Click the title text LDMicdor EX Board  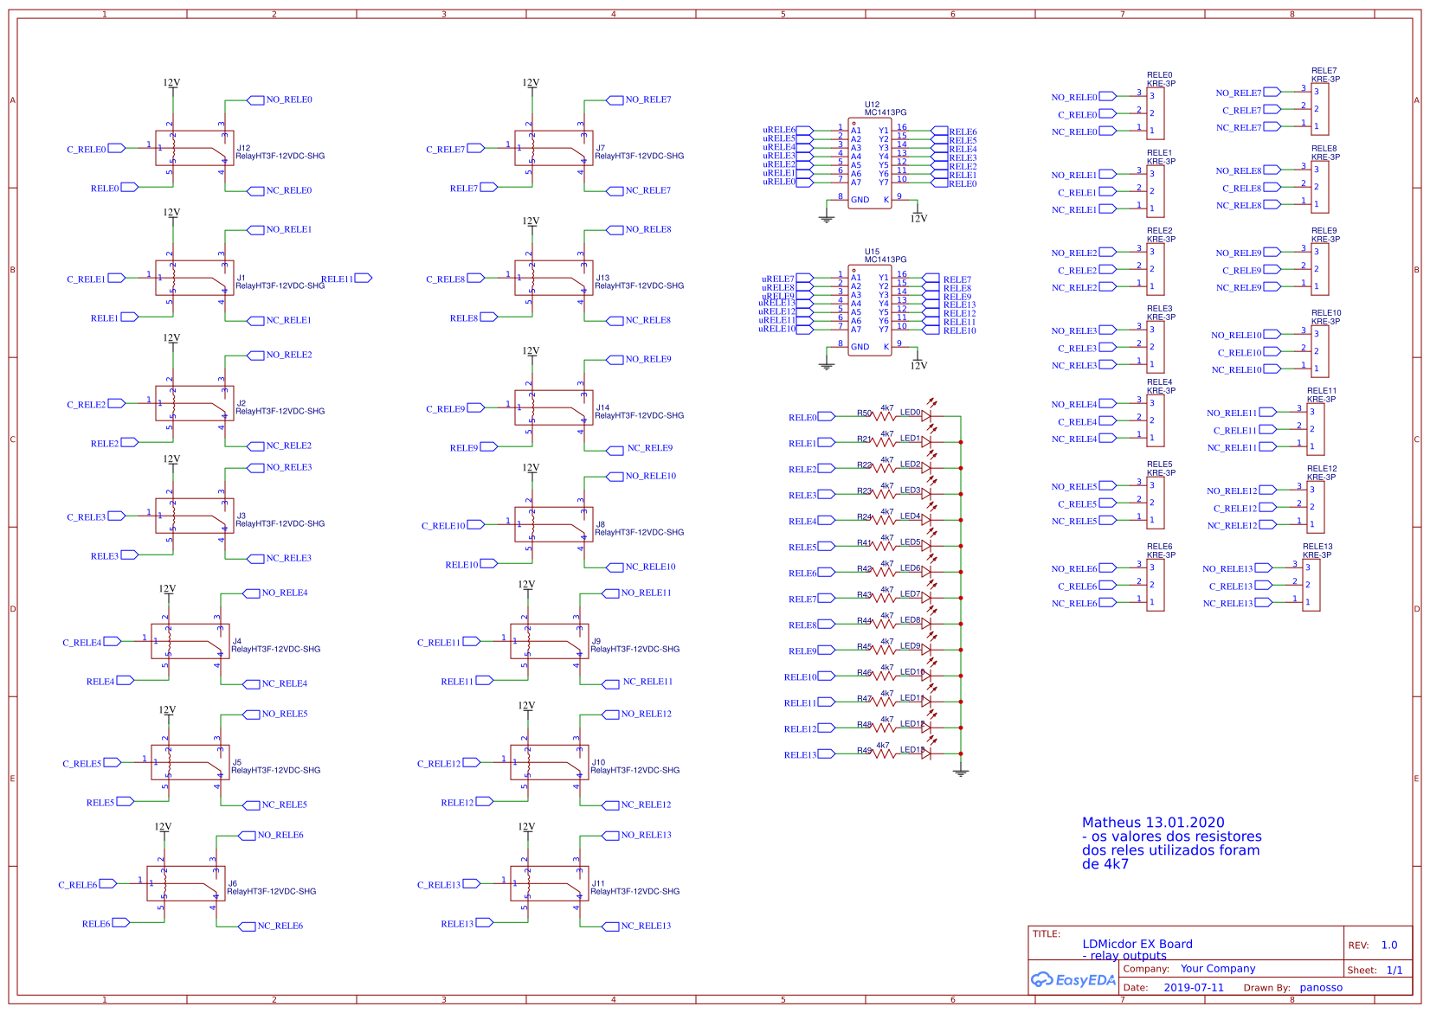pyautogui.click(x=1137, y=944)
